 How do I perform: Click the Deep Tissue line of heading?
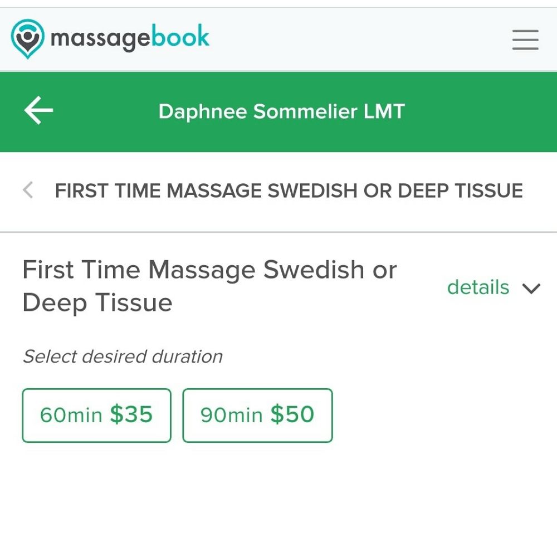[x=97, y=303]
